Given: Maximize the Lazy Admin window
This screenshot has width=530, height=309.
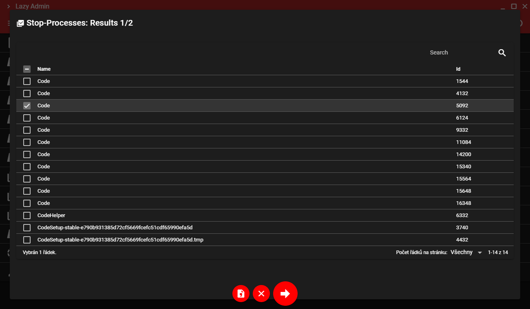Looking at the screenshot, I should point(514,6).
